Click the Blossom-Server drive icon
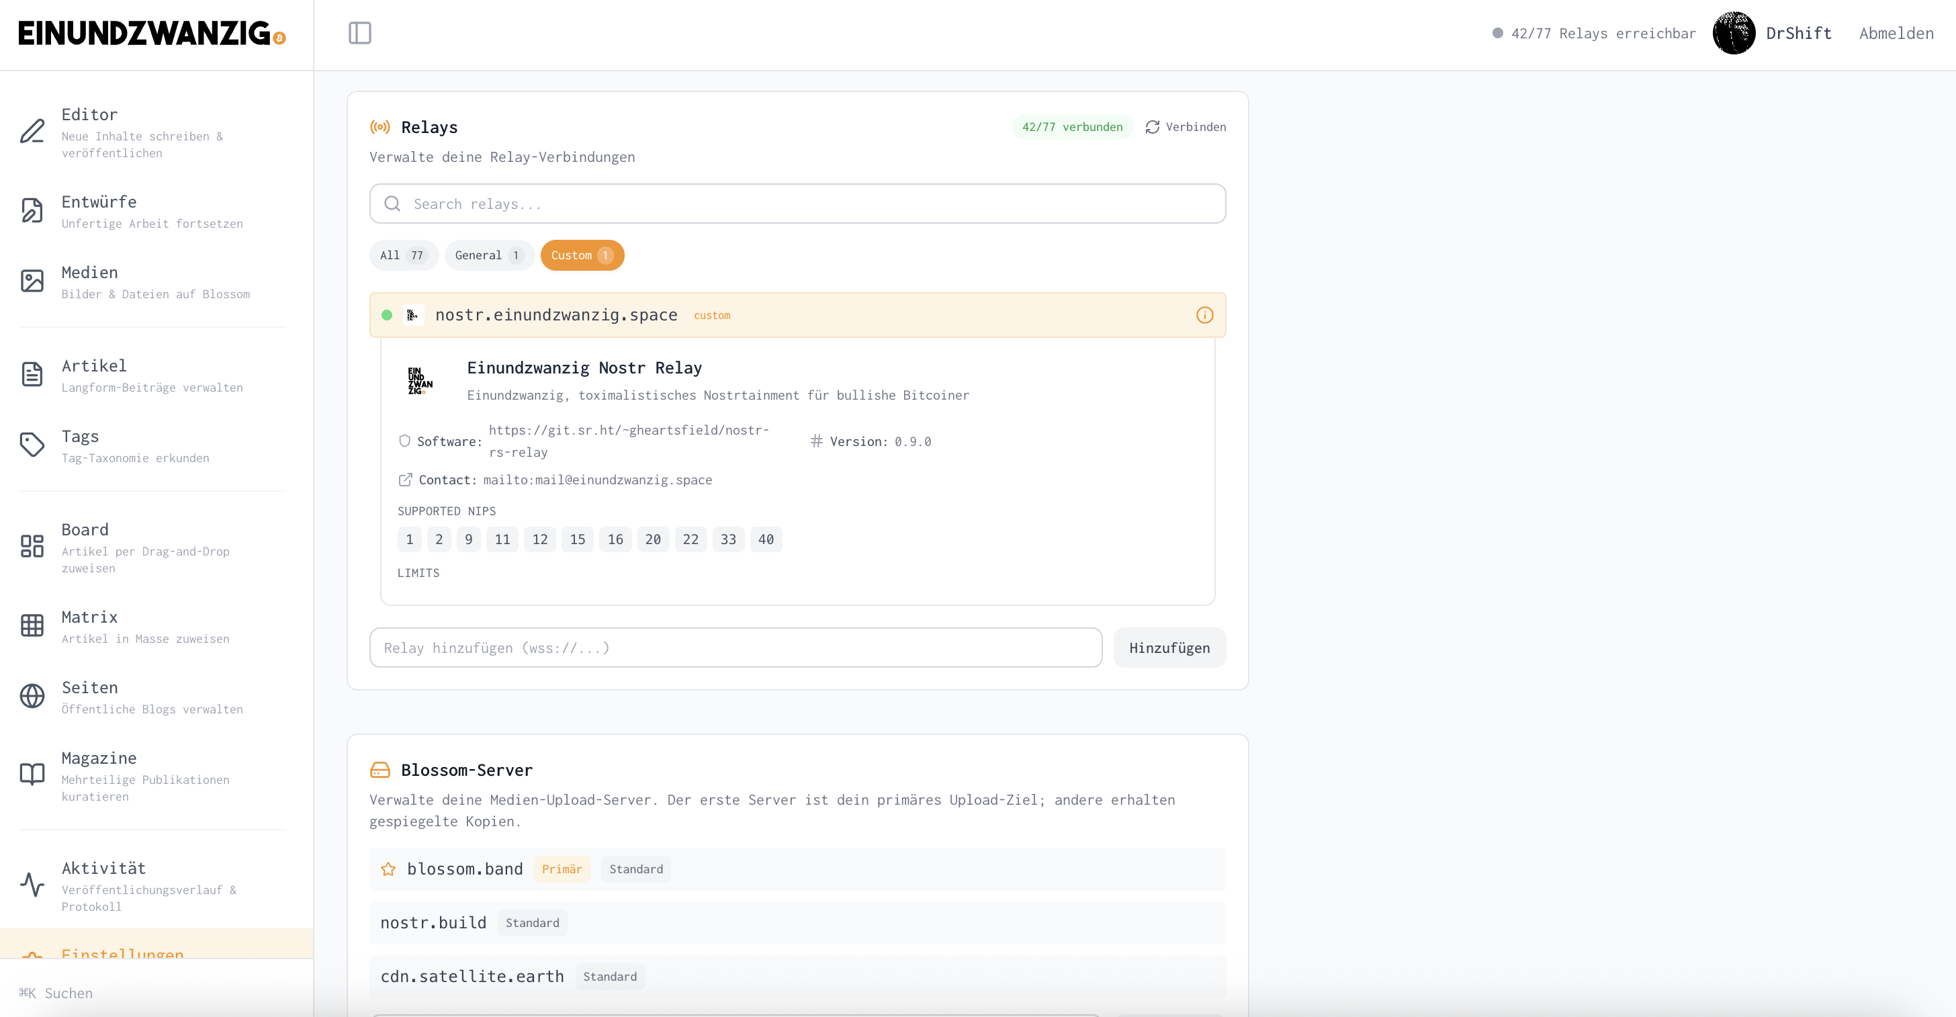The height and width of the screenshot is (1017, 1956). click(x=380, y=770)
